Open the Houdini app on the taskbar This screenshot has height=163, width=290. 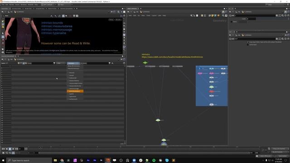coord(108,160)
